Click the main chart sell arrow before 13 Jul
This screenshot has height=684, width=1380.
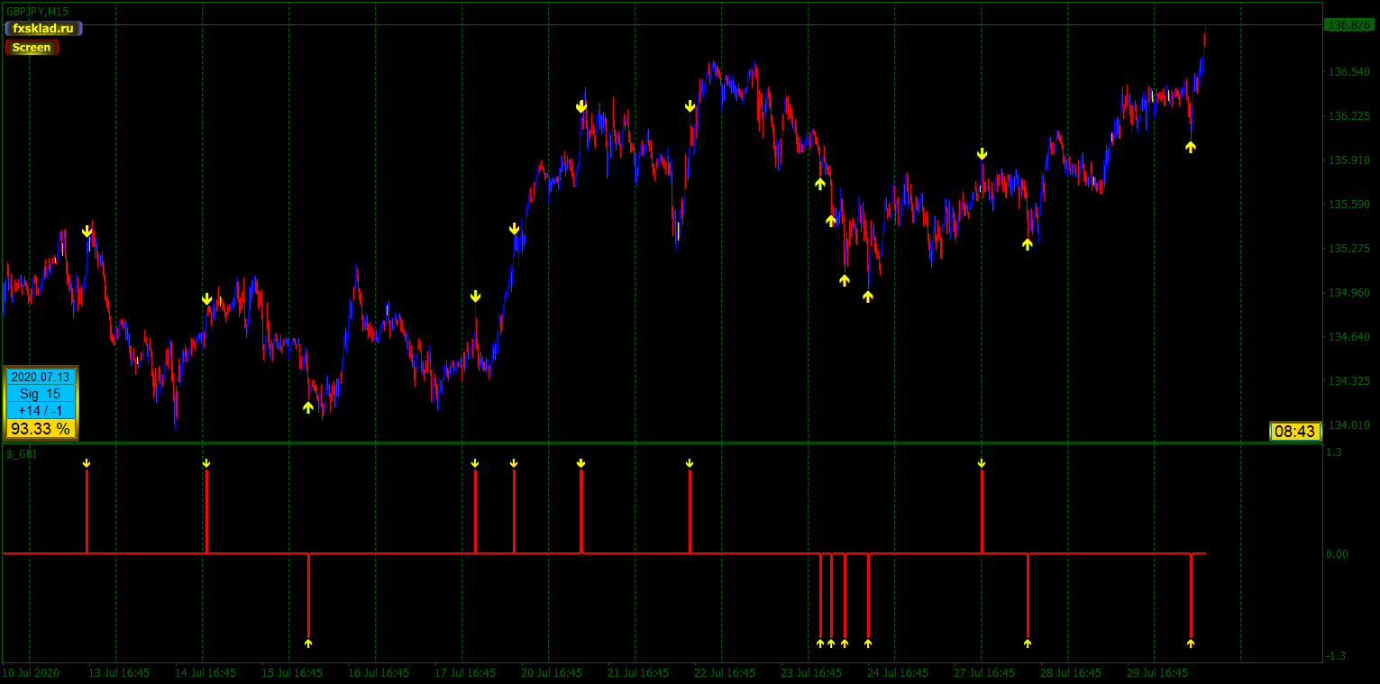[87, 232]
